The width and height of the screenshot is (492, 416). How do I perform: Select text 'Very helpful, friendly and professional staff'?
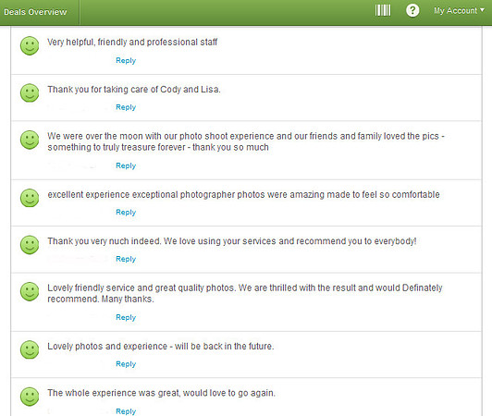tap(132, 42)
